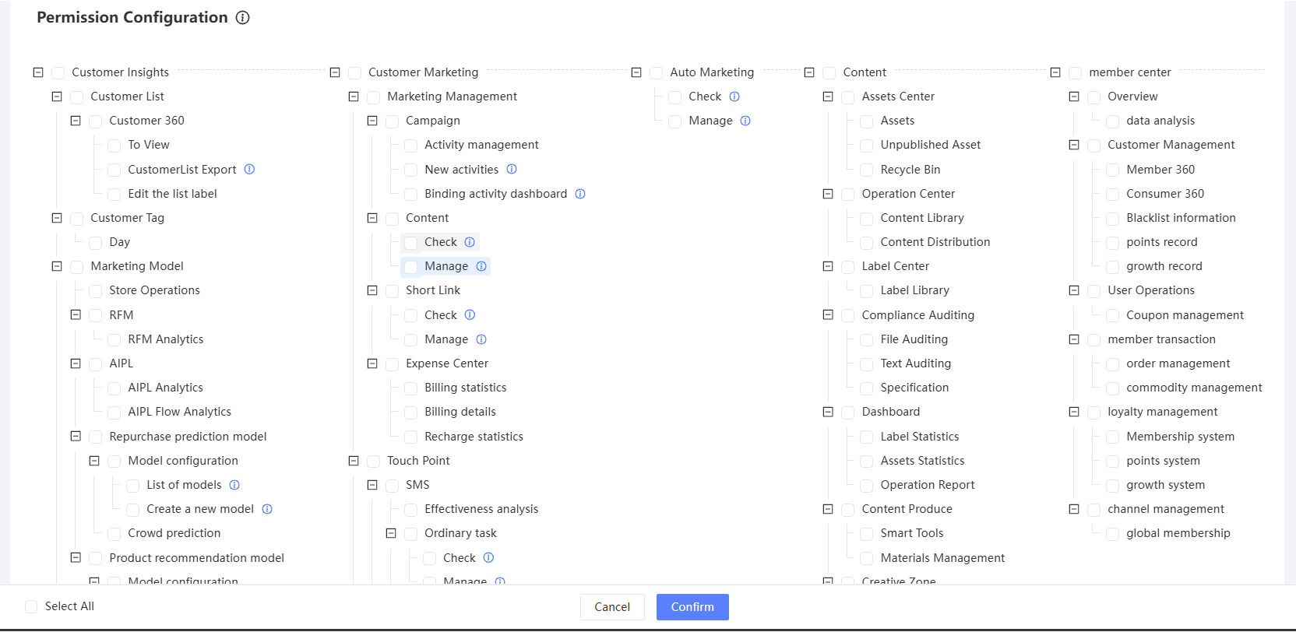Collapse the Compliance Auditing node
Image resolution: width=1296 pixels, height=632 pixels.
[828, 315]
